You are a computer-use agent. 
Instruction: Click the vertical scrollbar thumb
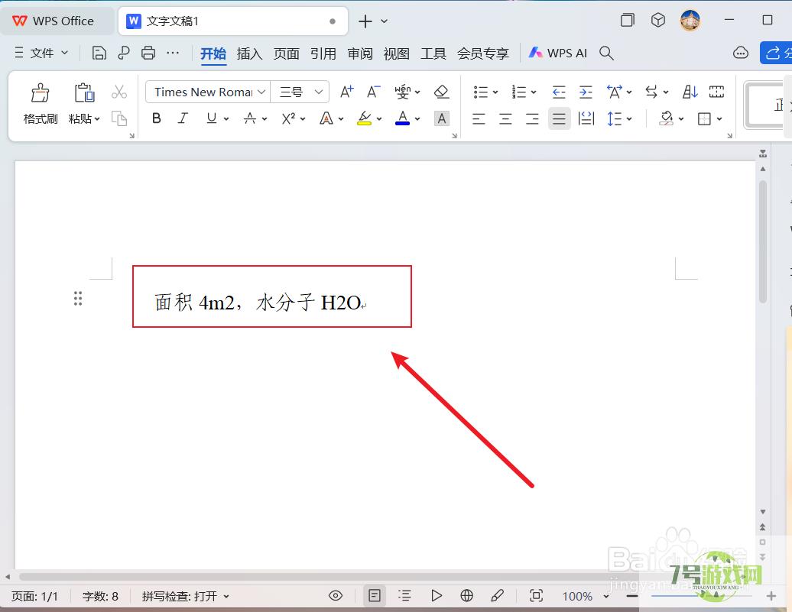coord(763,241)
